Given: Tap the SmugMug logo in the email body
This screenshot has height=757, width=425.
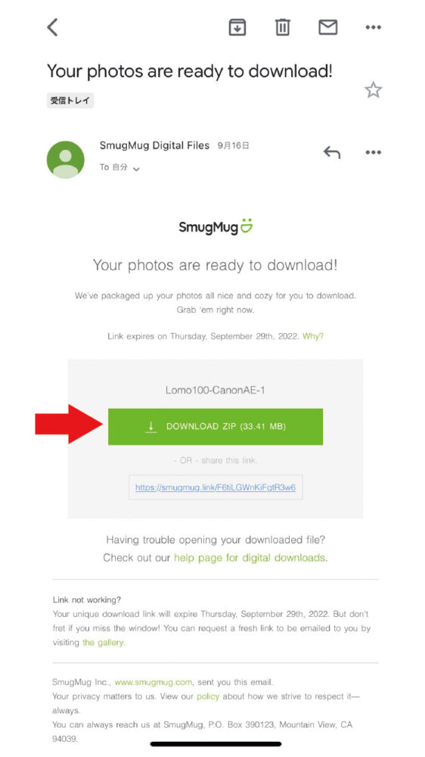Looking at the screenshot, I should pyautogui.click(x=216, y=227).
